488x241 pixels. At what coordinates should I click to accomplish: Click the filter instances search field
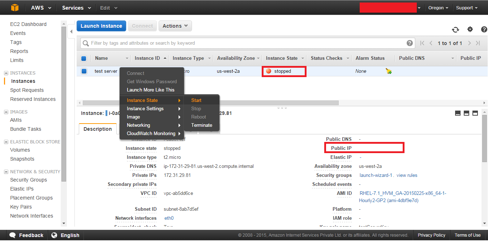(x=247, y=43)
